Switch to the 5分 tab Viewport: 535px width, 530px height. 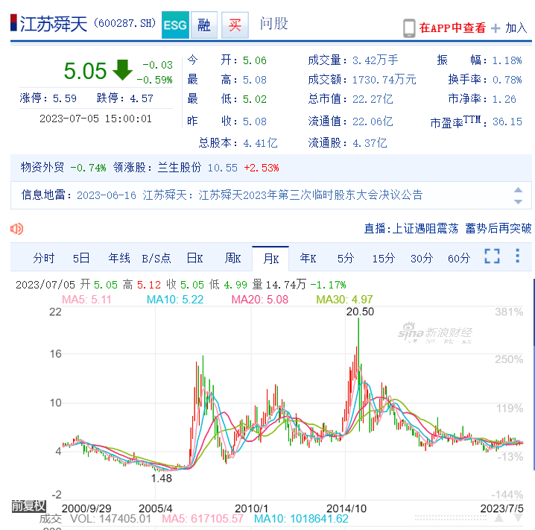(x=346, y=258)
